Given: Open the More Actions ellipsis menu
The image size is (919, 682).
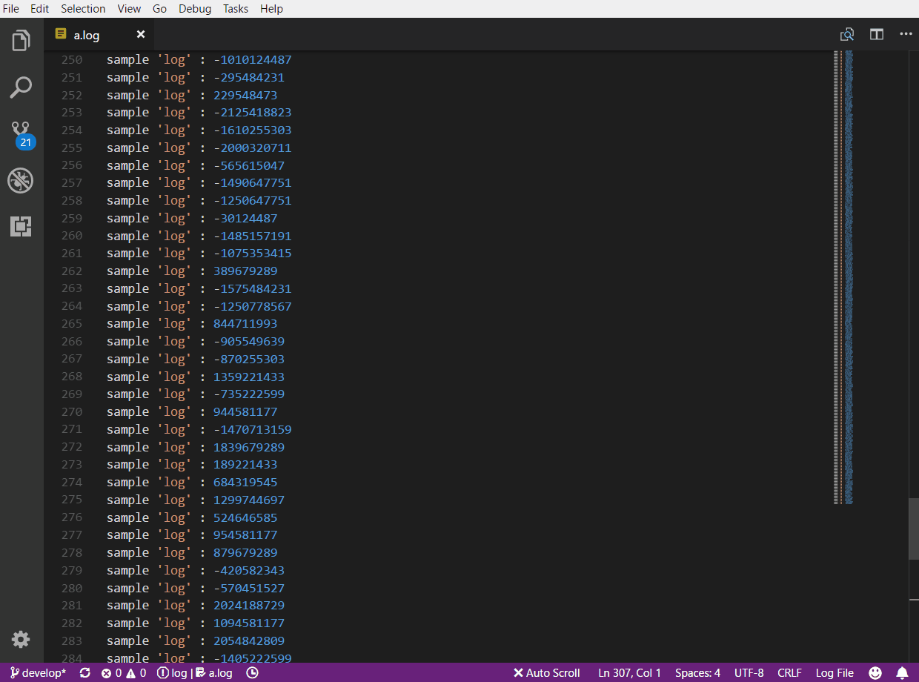Looking at the screenshot, I should tap(906, 34).
